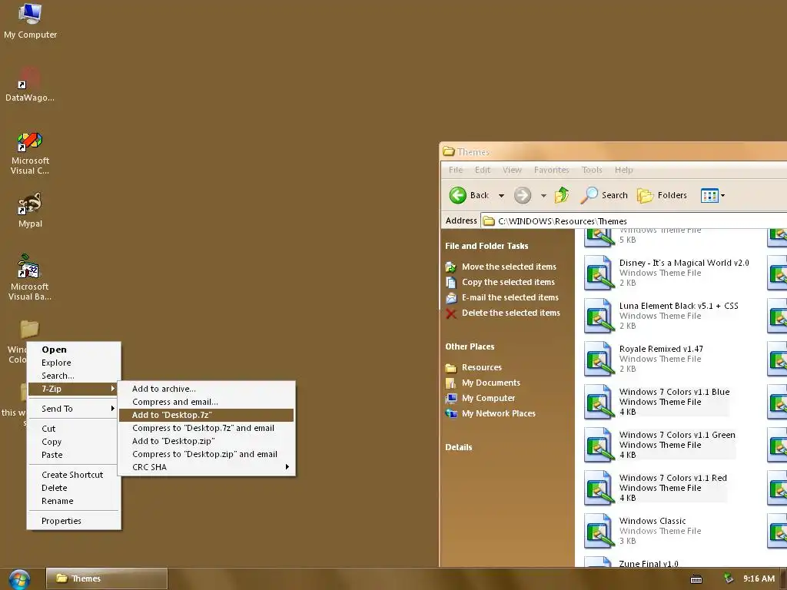The height and width of the screenshot is (590, 787).
Task: Open the Tools menu
Action: click(592, 170)
